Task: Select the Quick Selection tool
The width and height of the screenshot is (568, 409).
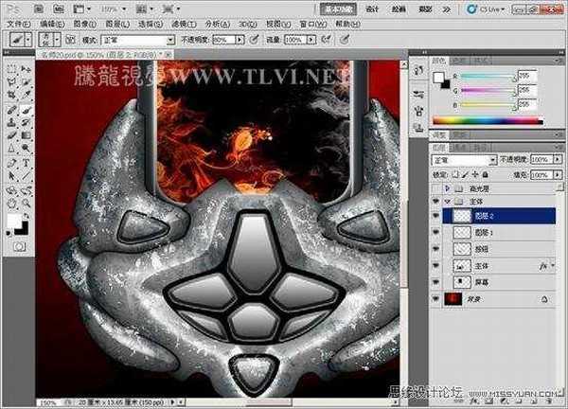Action: (26, 81)
